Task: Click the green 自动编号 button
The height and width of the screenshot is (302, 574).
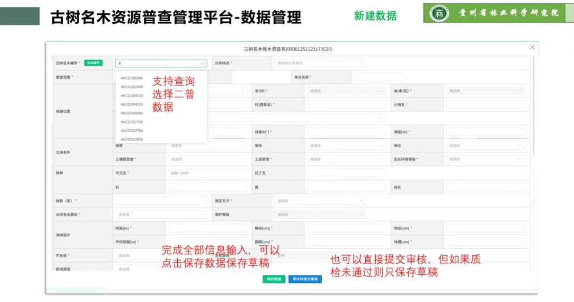Action: pyautogui.click(x=93, y=63)
